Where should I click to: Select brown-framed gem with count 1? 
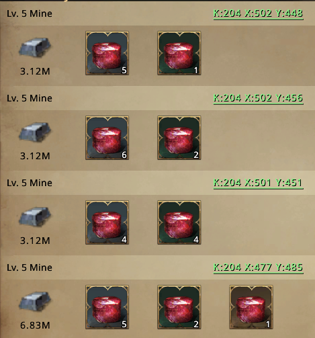pos(251,307)
